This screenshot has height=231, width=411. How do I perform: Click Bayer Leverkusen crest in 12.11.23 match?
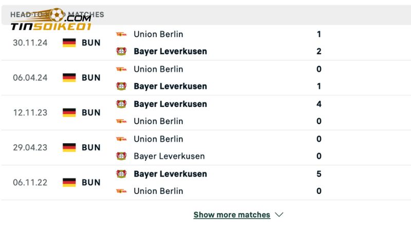121,104
